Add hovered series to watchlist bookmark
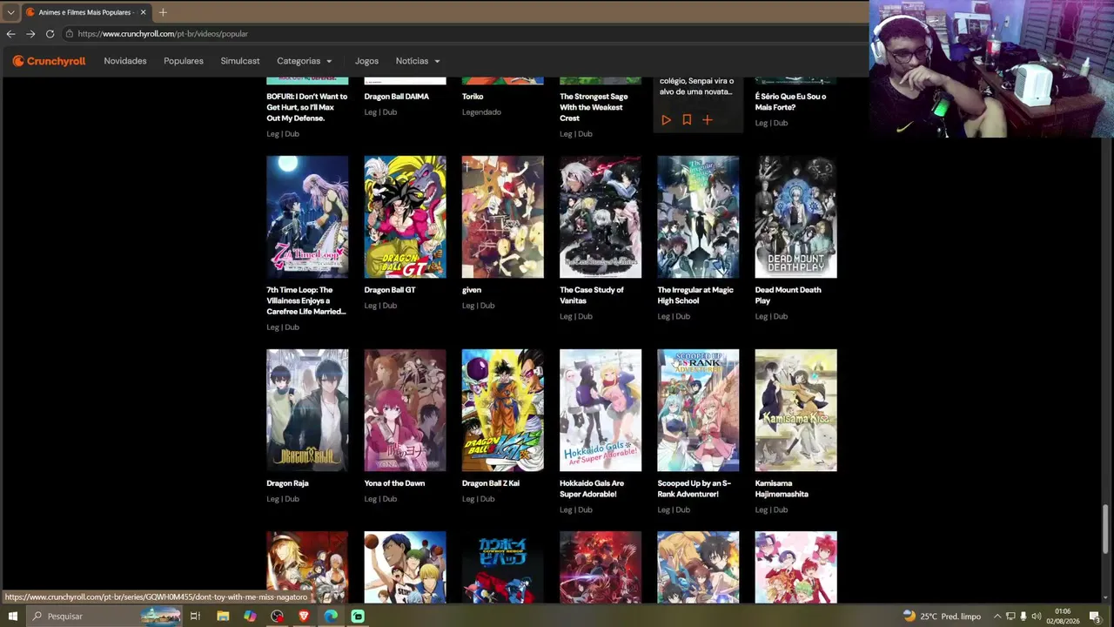 [687, 120]
